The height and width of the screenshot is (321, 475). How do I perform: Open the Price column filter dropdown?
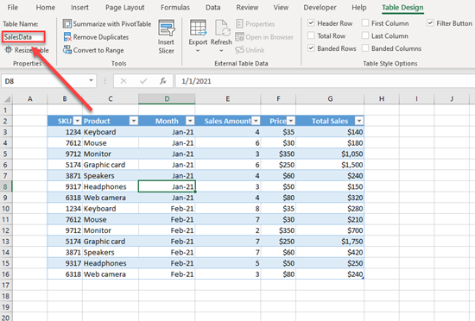[291, 121]
